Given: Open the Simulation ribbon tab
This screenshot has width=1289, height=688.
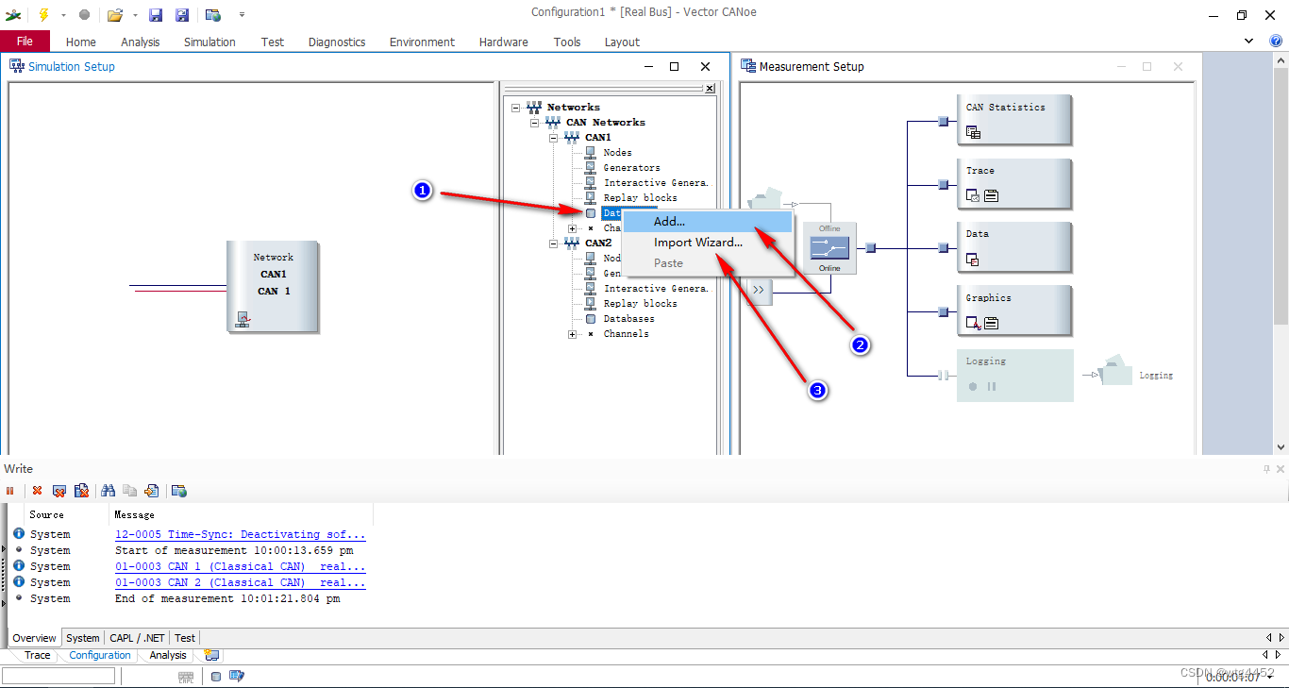Looking at the screenshot, I should (209, 42).
